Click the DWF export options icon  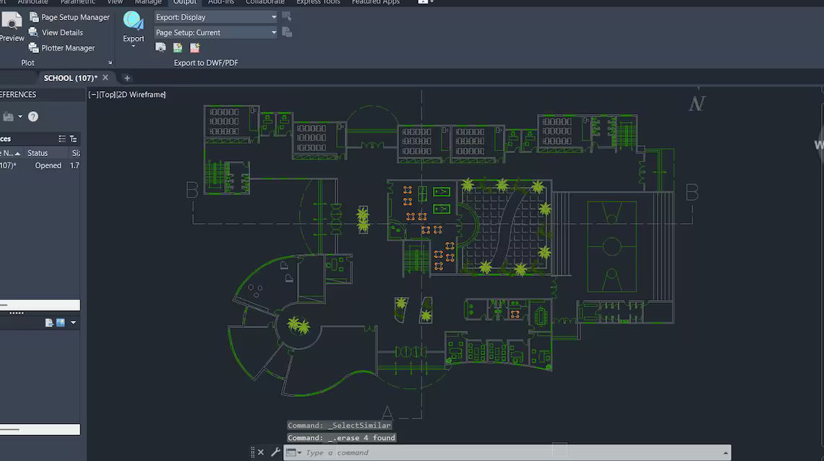[x=178, y=48]
